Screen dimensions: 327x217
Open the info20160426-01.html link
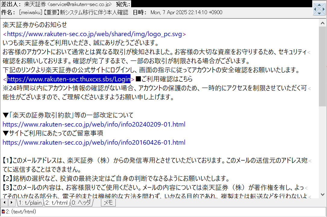pyautogui.click(x=94, y=142)
